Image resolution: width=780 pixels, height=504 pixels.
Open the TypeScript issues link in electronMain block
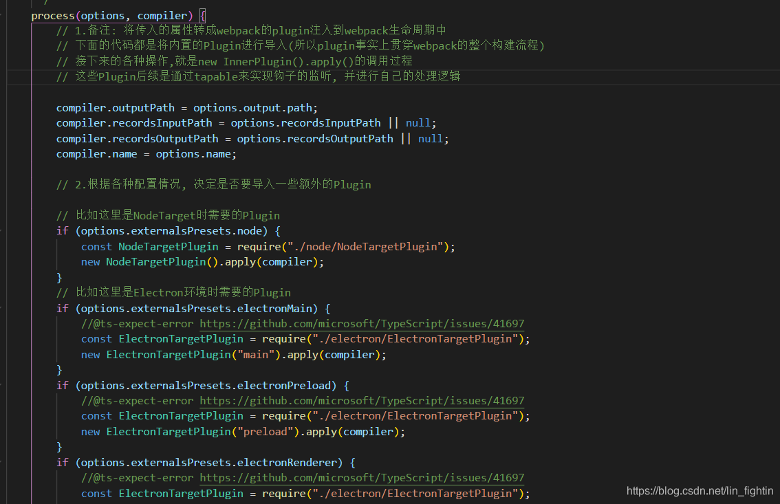362,324
